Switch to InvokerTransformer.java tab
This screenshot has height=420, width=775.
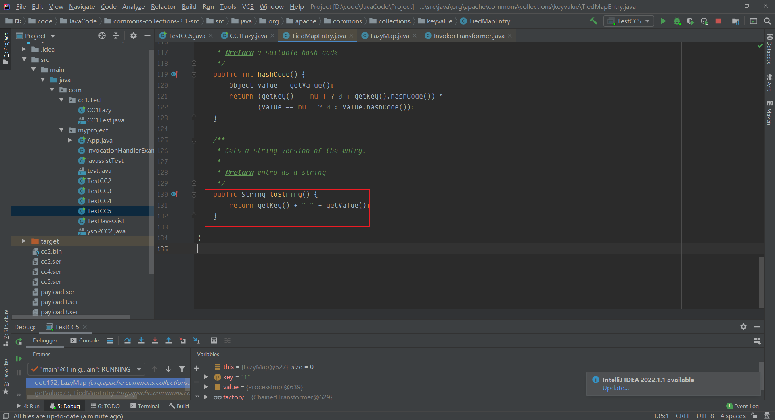(x=469, y=36)
